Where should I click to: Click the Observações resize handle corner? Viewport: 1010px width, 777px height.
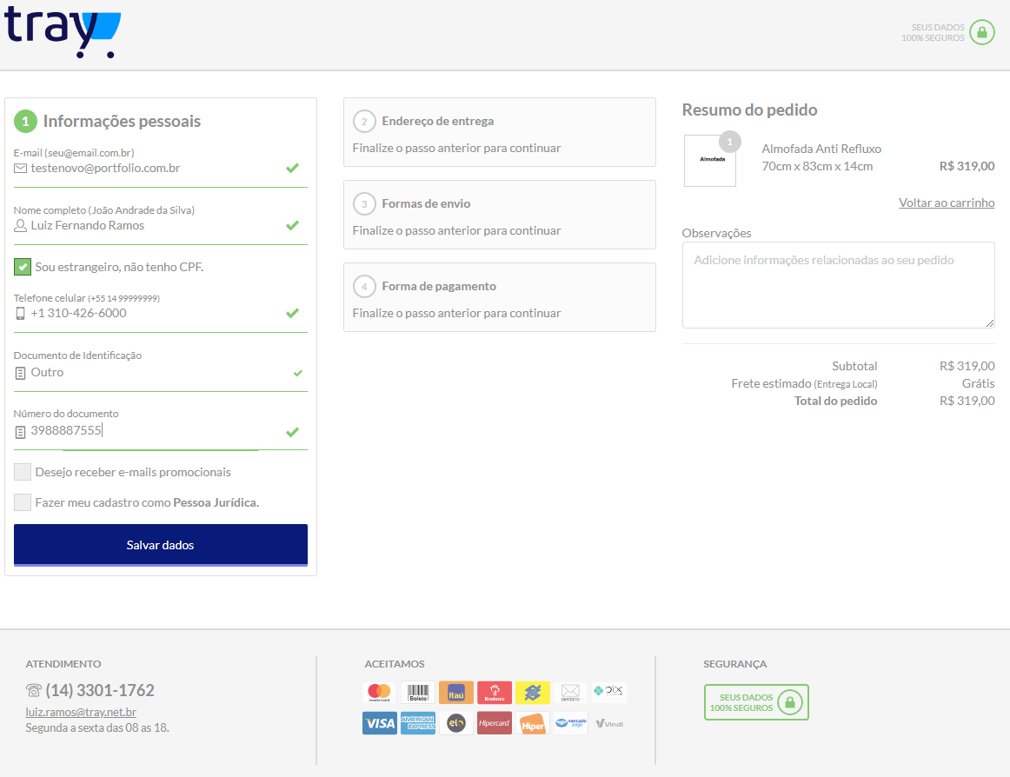pyautogui.click(x=989, y=322)
